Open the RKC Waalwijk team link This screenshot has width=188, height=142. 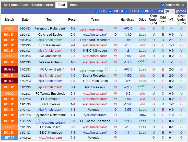95,87
